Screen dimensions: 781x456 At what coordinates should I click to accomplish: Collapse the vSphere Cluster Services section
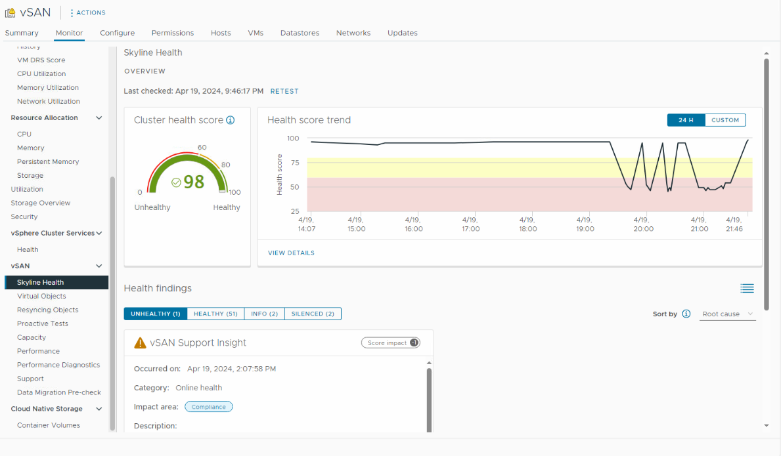[x=99, y=233]
